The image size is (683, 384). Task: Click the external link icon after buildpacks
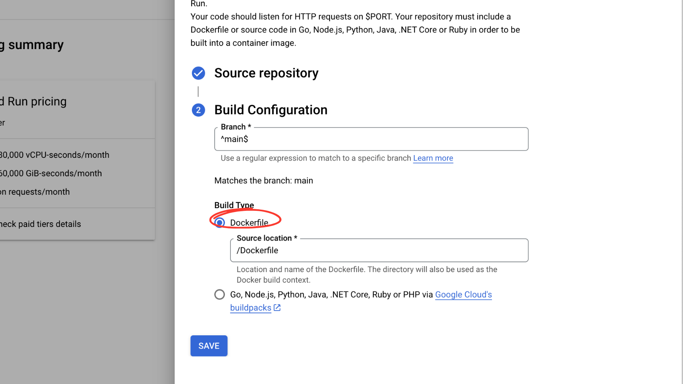277,308
